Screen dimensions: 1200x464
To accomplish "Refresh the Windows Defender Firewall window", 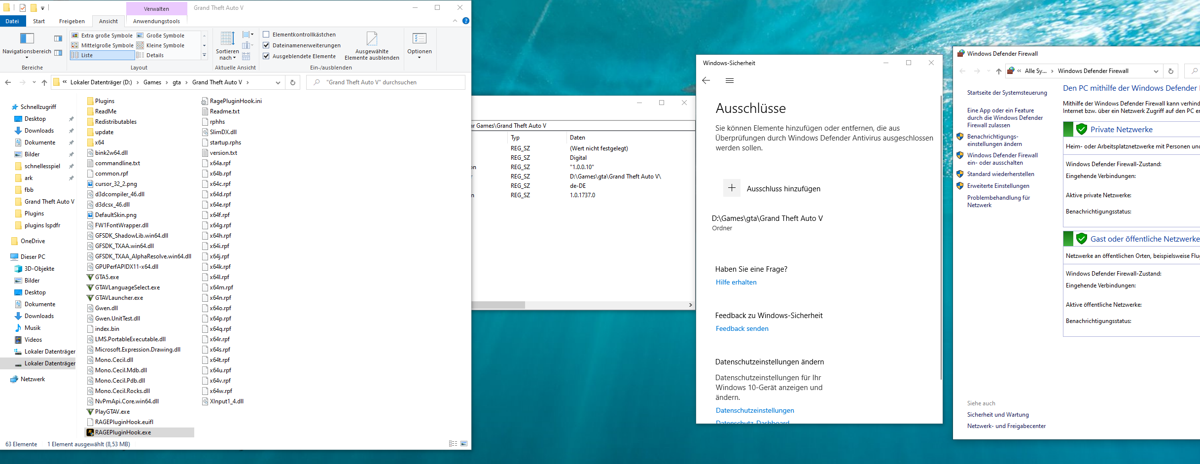I will tap(1171, 71).
